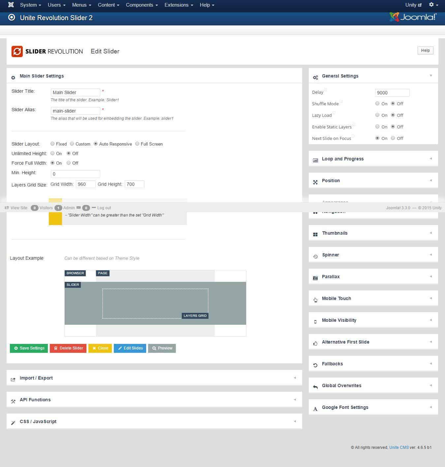The image size is (445, 467).
Task: Open the Components menu
Action: click(x=142, y=5)
